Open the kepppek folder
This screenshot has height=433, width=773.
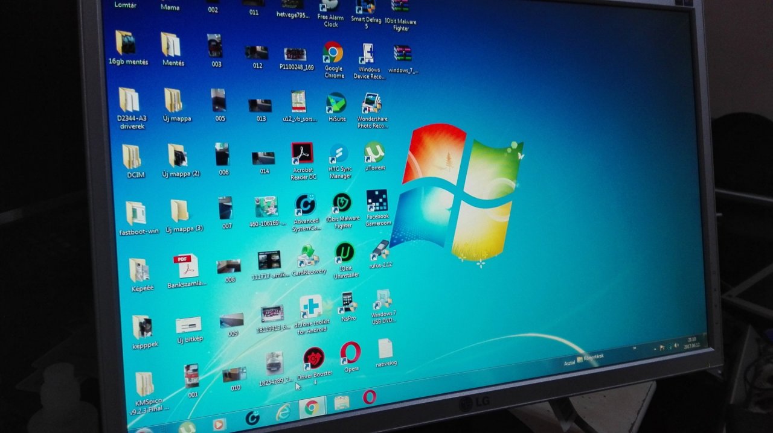tap(143, 327)
